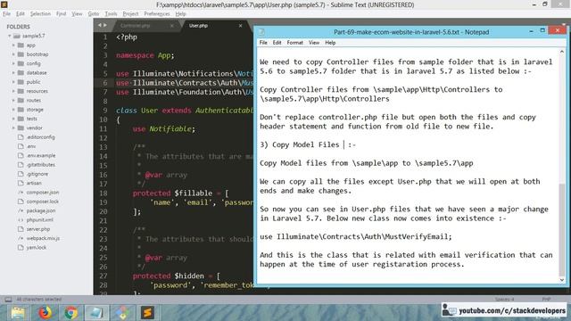The width and height of the screenshot is (571, 321).
Task: Expand the resources folder arrow
Action: coord(13,91)
